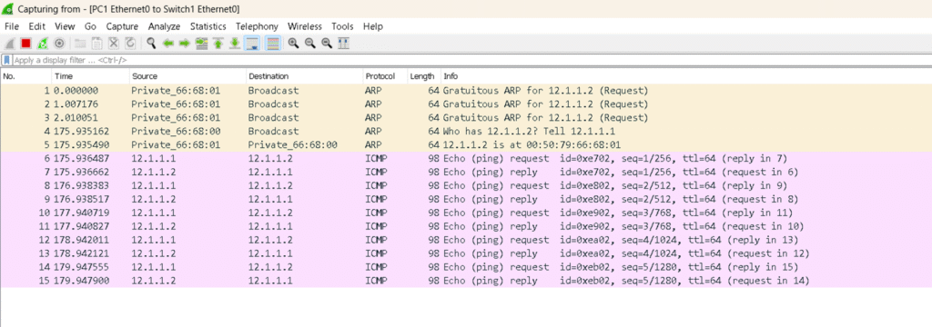
Task: Select '12.1.1.2 is at 00:50:79:66:68:01' packet
Action: (x=466, y=144)
